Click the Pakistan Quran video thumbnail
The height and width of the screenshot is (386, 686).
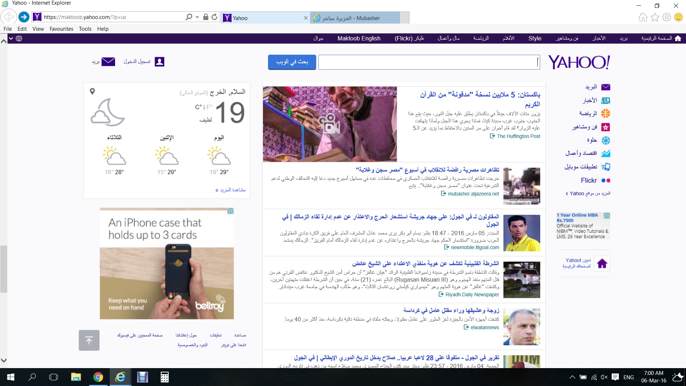(329, 124)
